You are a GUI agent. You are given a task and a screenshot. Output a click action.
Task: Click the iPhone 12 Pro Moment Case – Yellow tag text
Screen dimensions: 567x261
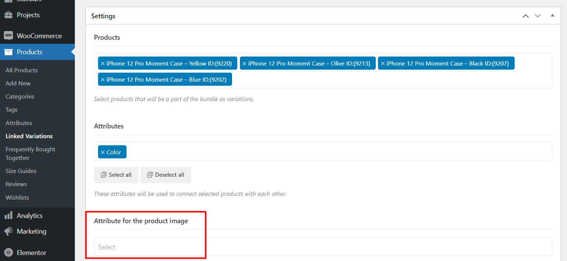[x=169, y=64]
